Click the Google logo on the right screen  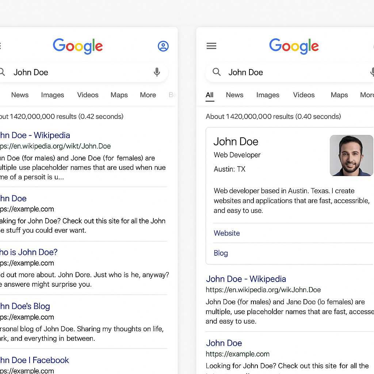pyautogui.click(x=294, y=46)
